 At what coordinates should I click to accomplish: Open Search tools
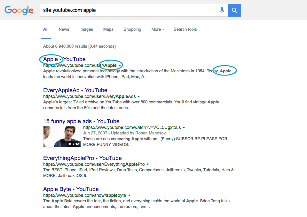pyautogui.click(x=185, y=29)
